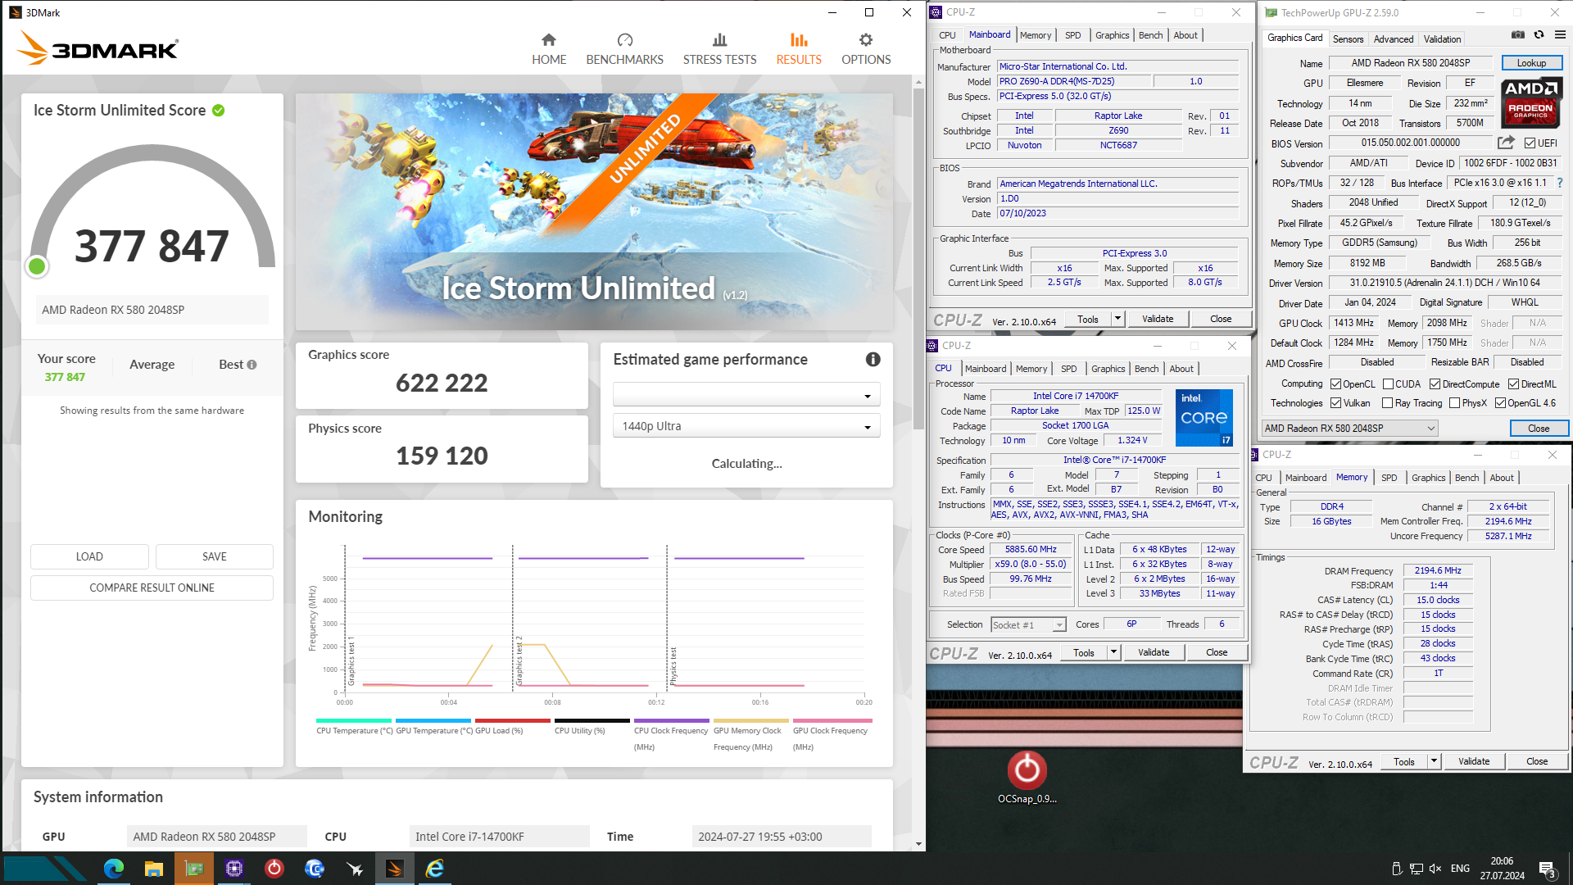This screenshot has width=1573, height=885.
Task: Toggle the OpenCL checkbox
Action: point(1335,384)
